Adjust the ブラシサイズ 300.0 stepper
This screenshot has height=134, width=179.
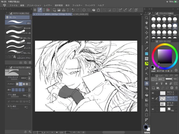coord(27,78)
